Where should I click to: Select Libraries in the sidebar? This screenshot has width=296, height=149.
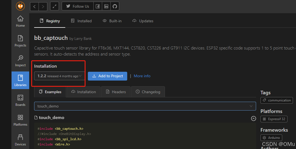(x=20, y=80)
